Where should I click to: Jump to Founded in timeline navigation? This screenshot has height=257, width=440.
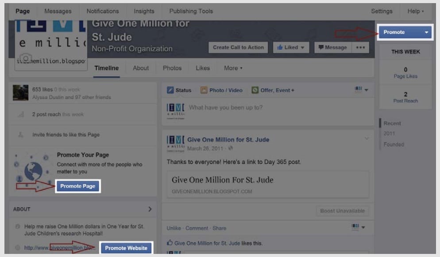tap(394, 144)
